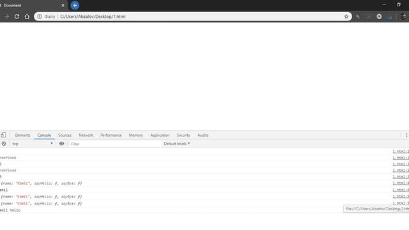This screenshot has width=409, height=230.
Task: Switch to the Network tab
Action: [x=86, y=135]
